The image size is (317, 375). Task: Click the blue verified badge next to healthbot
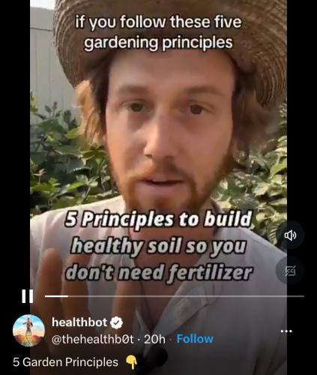116,322
